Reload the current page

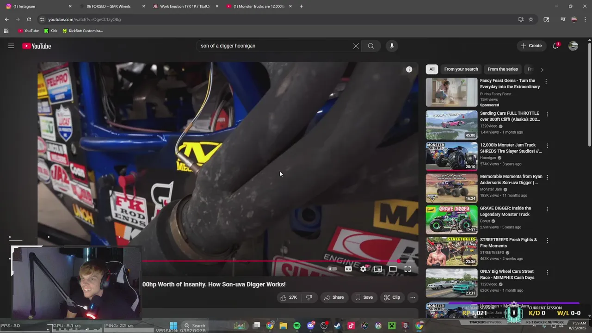tap(29, 19)
